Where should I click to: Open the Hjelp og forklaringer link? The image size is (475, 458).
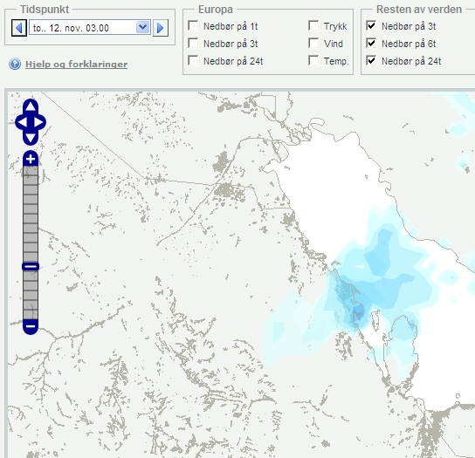click(x=76, y=65)
